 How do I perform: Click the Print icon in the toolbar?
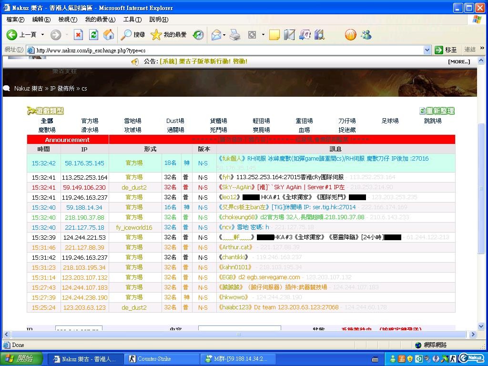coord(235,35)
